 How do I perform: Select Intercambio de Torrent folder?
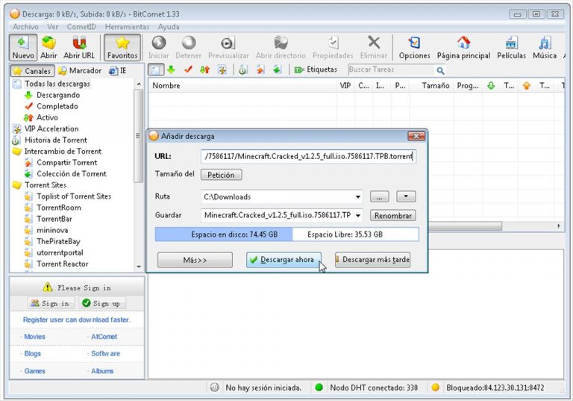pyautogui.click(x=63, y=152)
